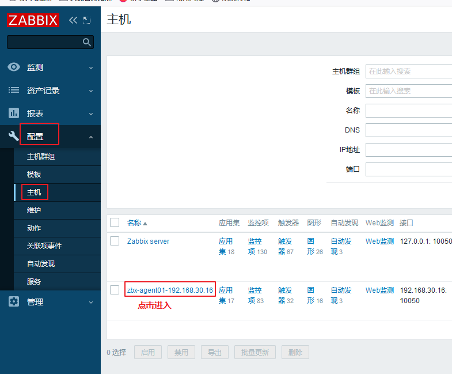Screen dimensions: 452x374
Task: Click the ZABBIX logo
Action: pos(33,20)
